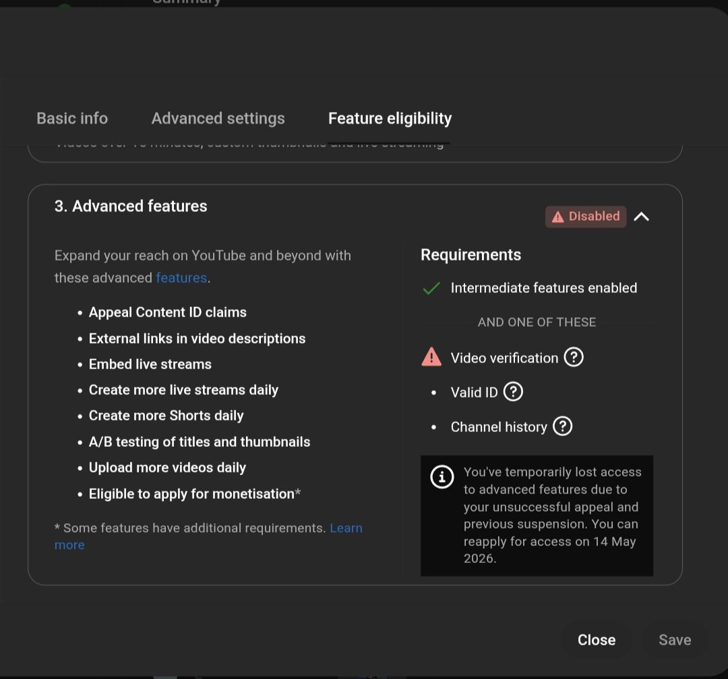Click the Requirements heading

471,254
